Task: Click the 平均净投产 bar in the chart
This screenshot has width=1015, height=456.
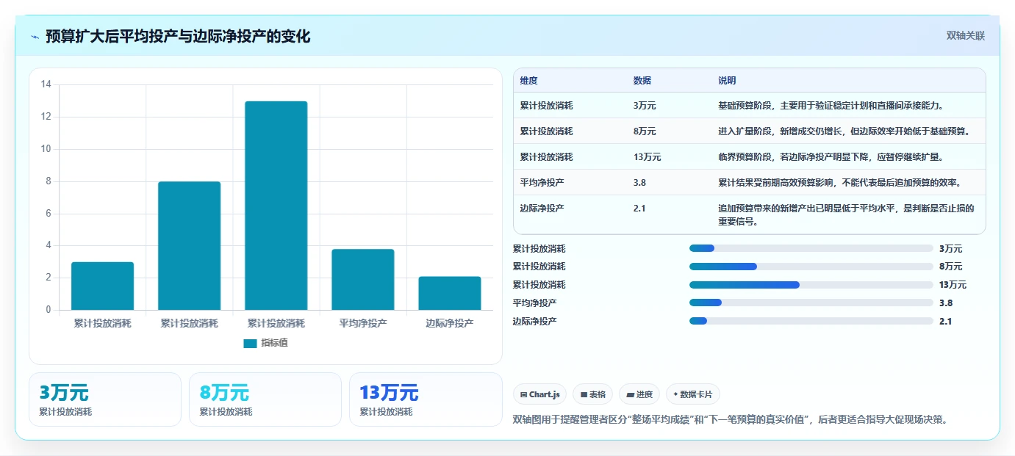Action: coord(363,280)
